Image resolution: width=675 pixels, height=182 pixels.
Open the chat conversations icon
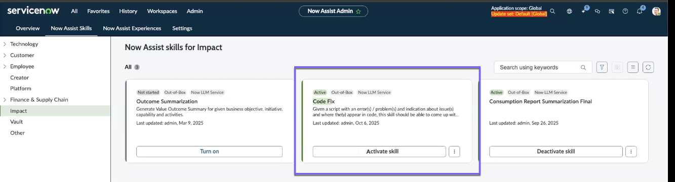coord(598,11)
